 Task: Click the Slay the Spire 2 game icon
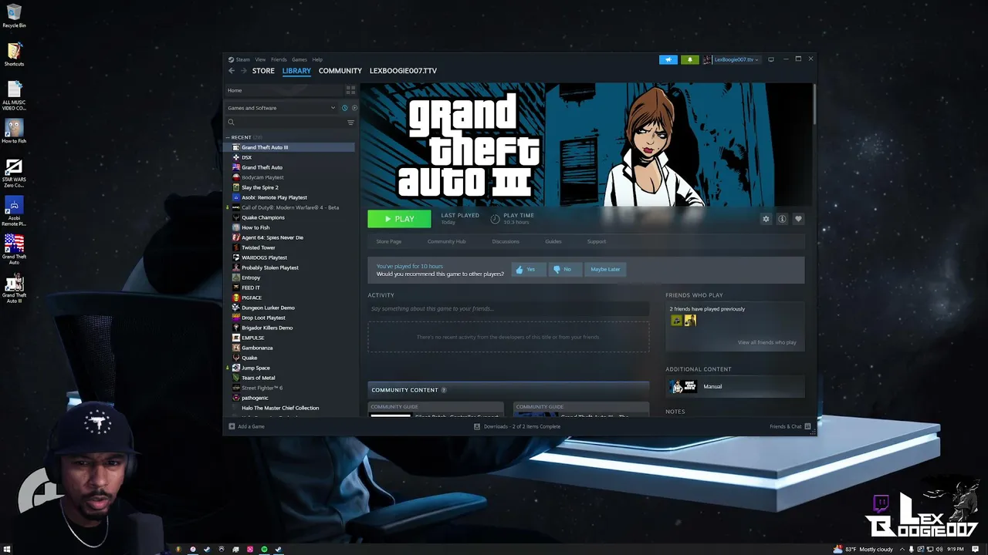click(x=236, y=187)
